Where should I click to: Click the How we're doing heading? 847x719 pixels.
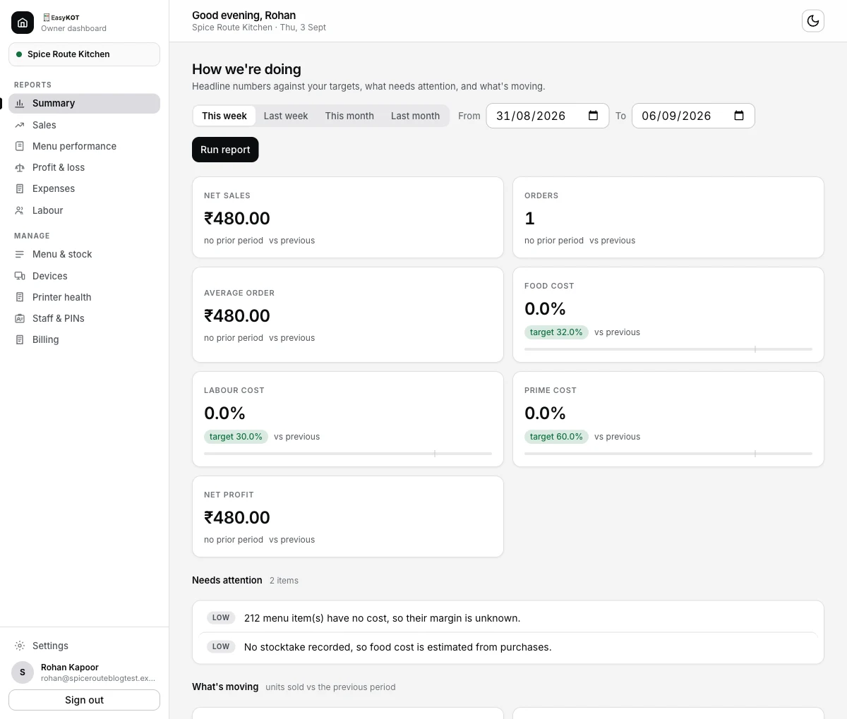(x=246, y=69)
